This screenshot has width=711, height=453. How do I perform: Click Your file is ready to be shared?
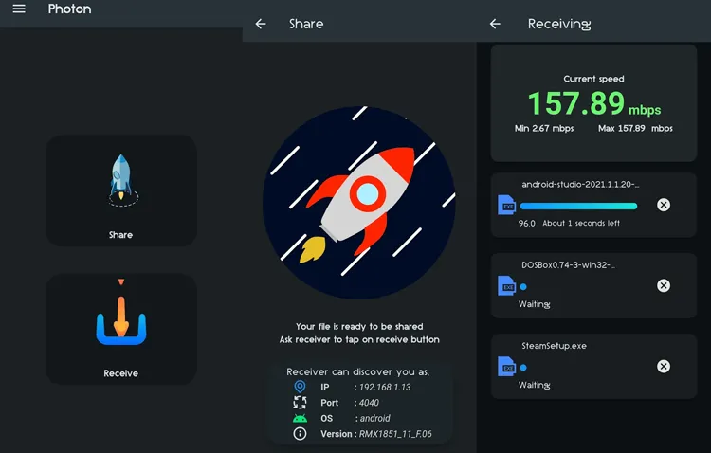point(359,327)
